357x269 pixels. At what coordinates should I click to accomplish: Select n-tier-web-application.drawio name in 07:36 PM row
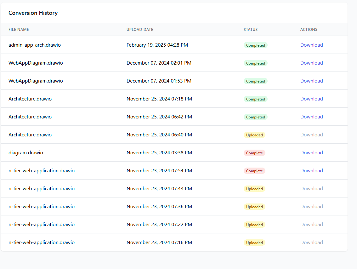[42, 207]
